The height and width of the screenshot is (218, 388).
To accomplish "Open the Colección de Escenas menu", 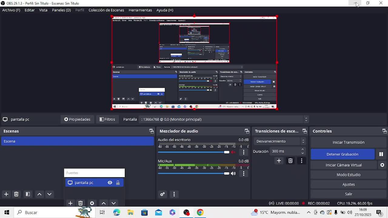I will pyautogui.click(x=106, y=10).
